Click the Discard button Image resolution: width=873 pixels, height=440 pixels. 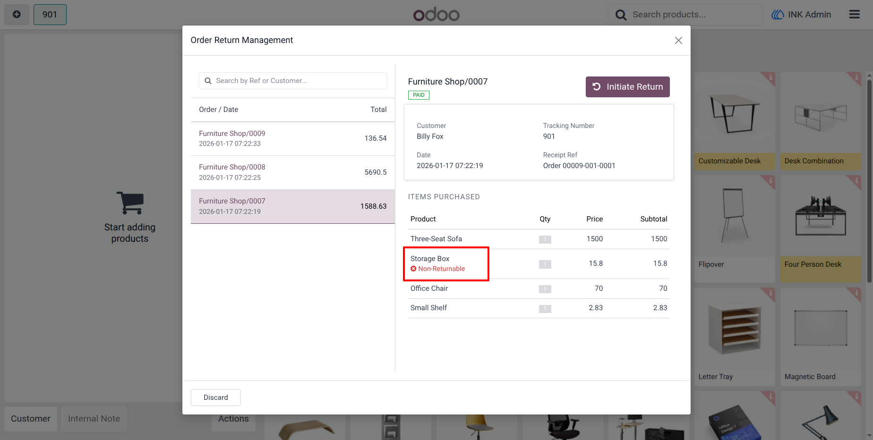pos(216,398)
